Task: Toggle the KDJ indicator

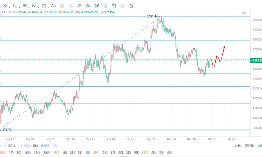Action: [x=27, y=146]
